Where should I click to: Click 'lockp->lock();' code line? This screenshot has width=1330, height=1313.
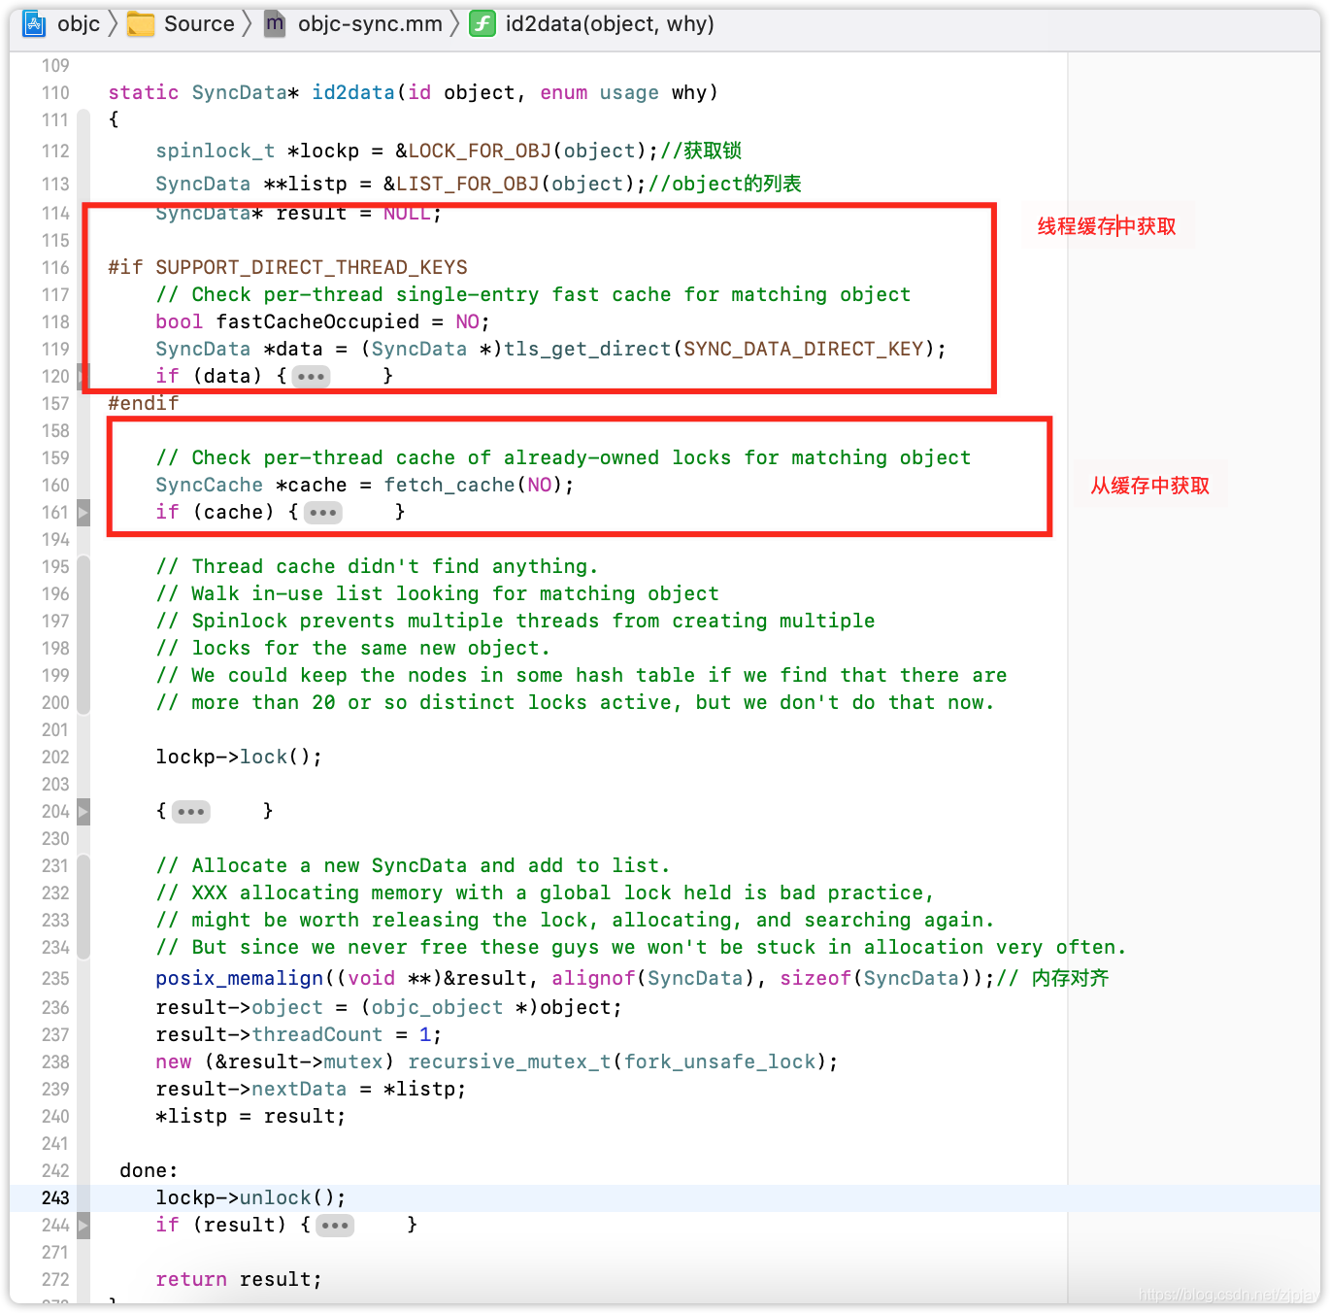click(239, 757)
